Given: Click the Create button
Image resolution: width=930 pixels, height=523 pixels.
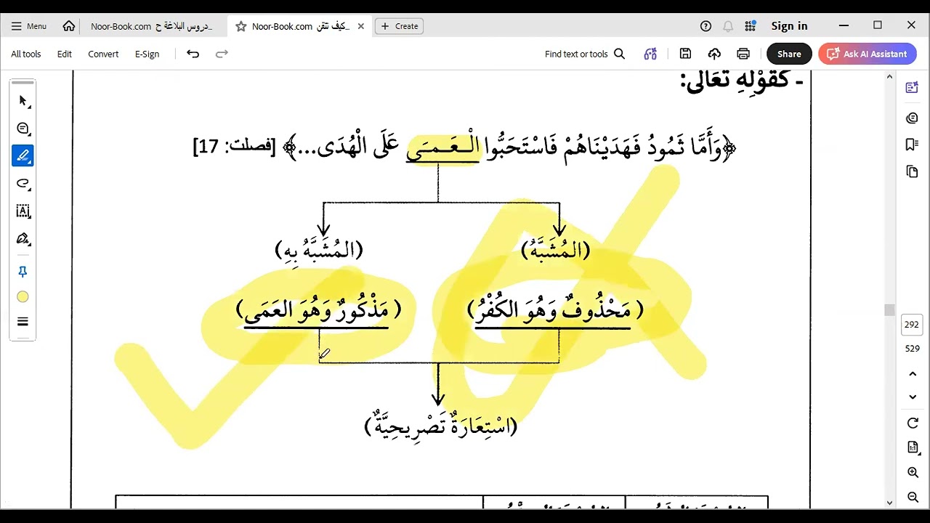Looking at the screenshot, I should (x=400, y=26).
